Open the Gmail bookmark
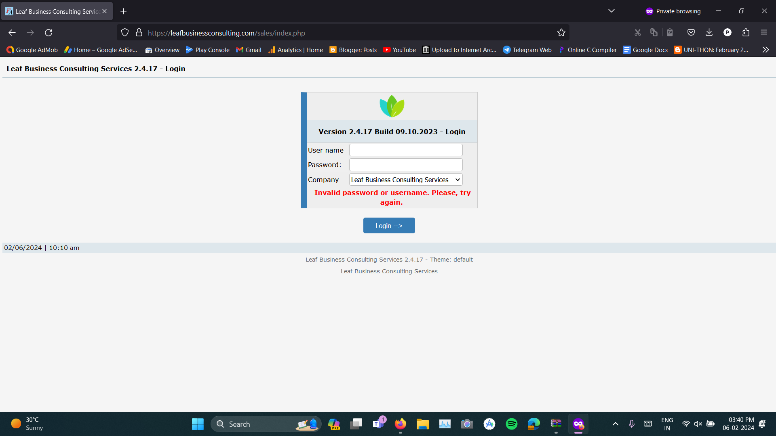The height and width of the screenshot is (436, 776). (249, 50)
